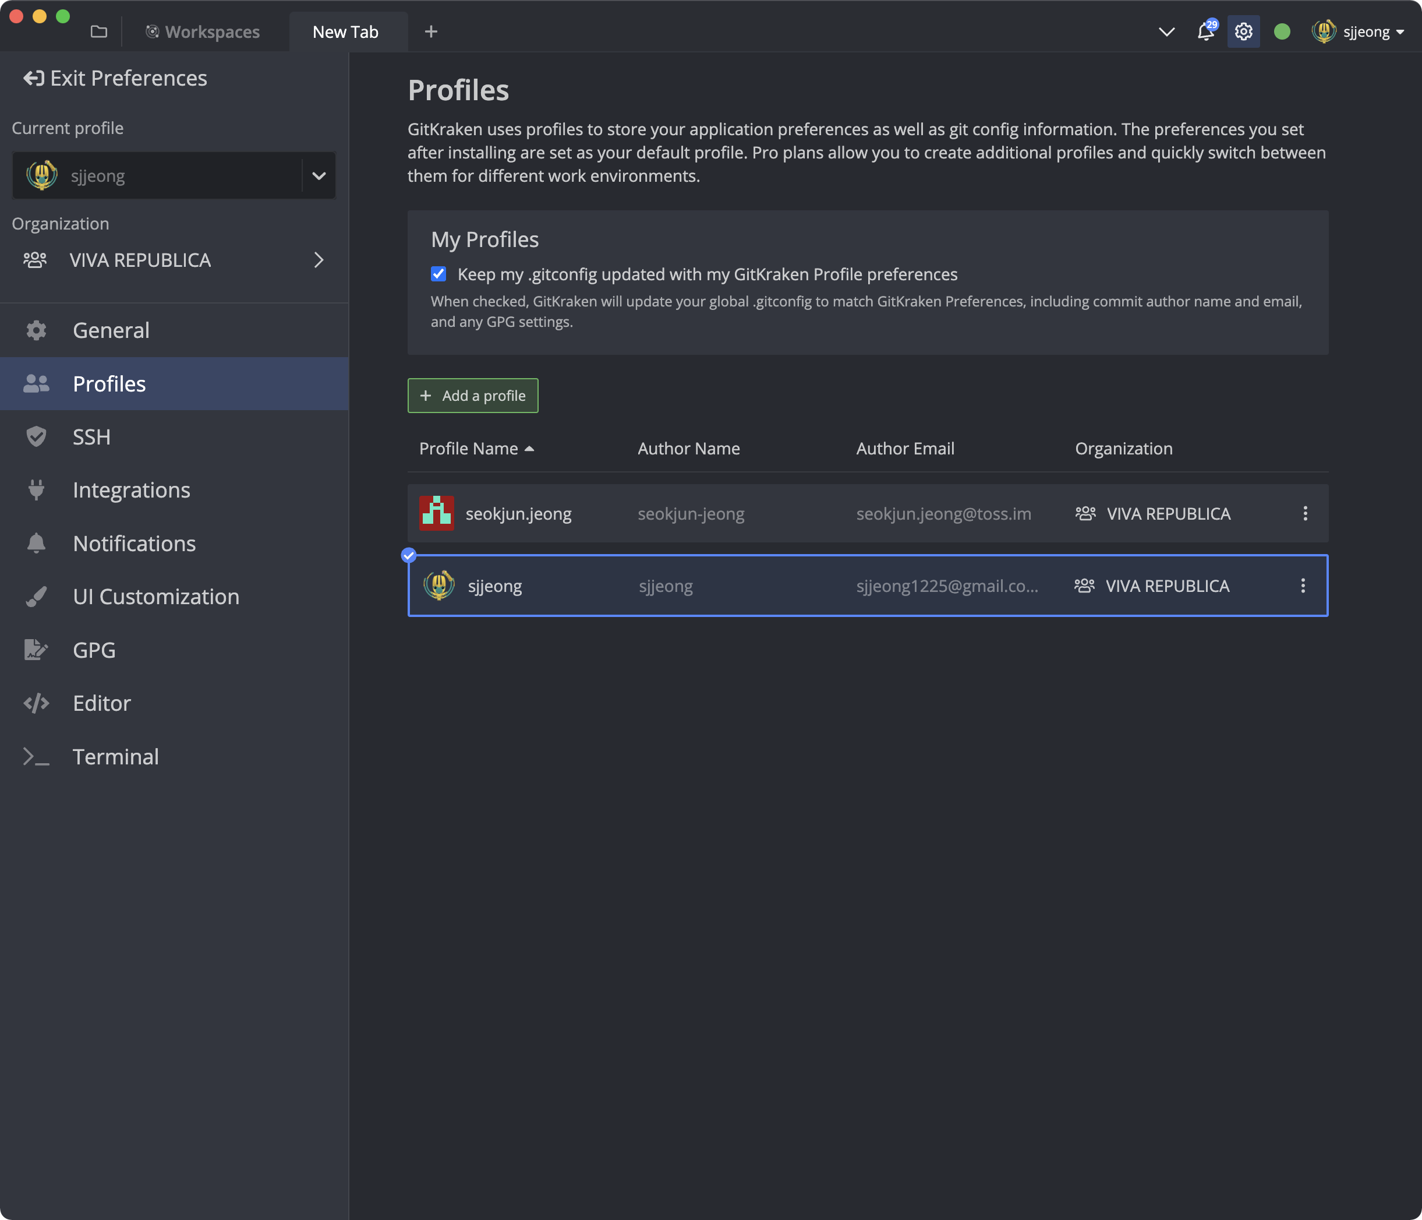This screenshot has height=1220, width=1422.
Task: Open kebab menu for sjjeong profile
Action: 1303,586
